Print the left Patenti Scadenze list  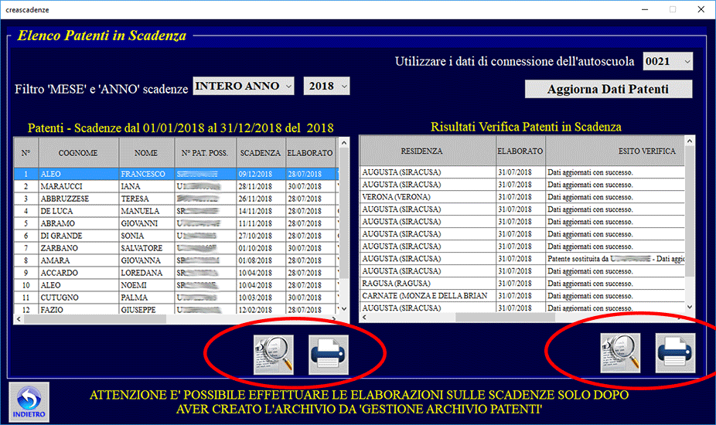click(x=329, y=355)
